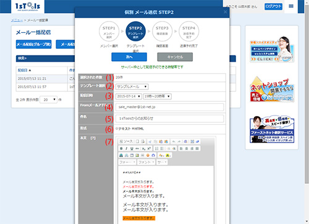Click the Preview icon in editor toolbar

tap(143, 141)
